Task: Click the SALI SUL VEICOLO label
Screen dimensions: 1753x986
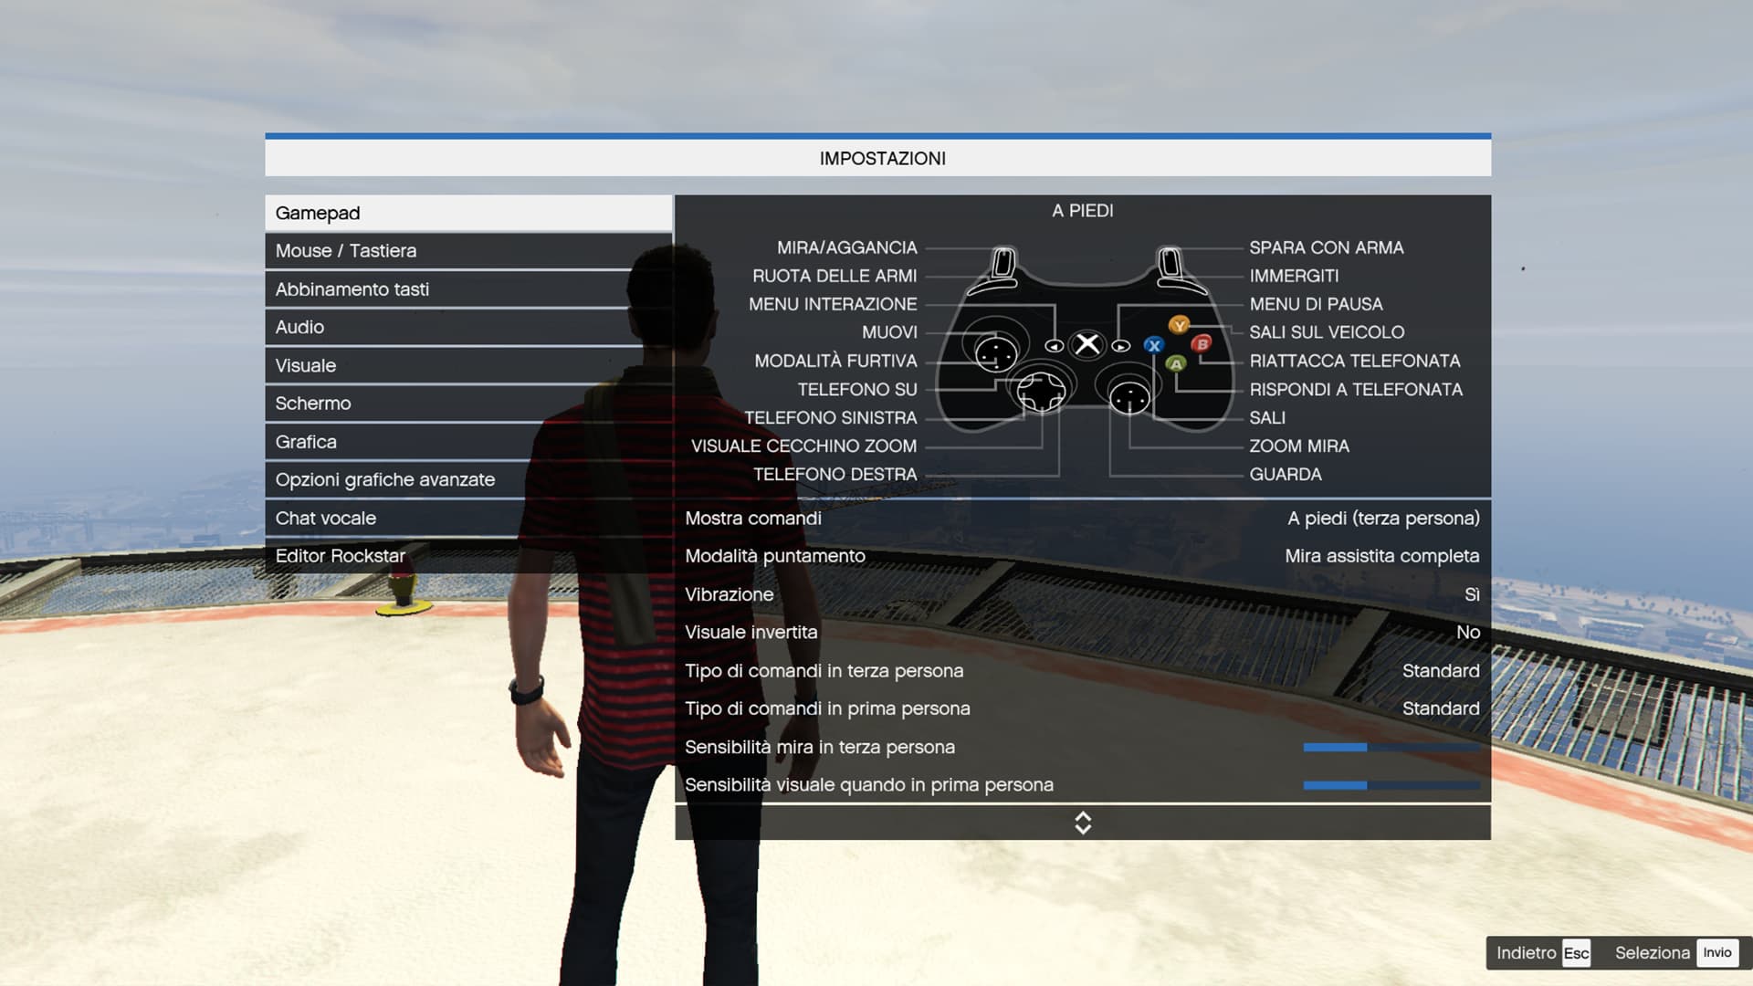Action: click(1327, 332)
